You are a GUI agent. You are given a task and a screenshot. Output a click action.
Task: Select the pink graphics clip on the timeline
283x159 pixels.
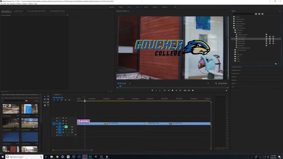[x=84, y=121]
